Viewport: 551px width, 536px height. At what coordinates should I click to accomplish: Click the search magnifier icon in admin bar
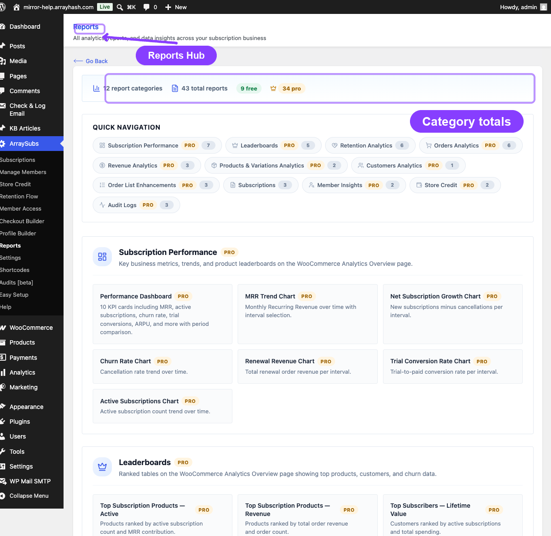pos(120,7)
